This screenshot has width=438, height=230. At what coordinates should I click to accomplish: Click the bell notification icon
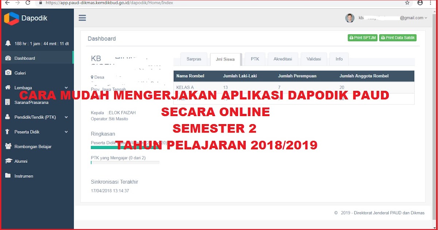click(8, 43)
